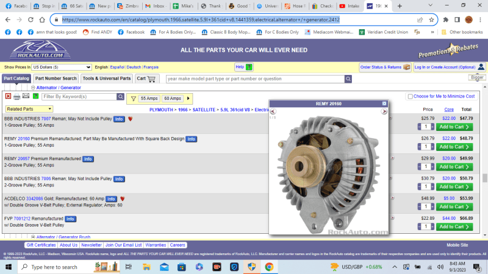Click the alternator product image

click(x=329, y=174)
